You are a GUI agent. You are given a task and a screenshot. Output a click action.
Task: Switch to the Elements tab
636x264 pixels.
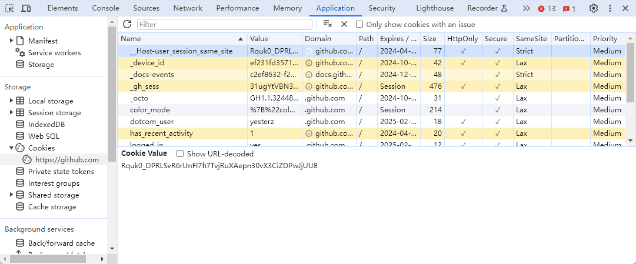62,8
